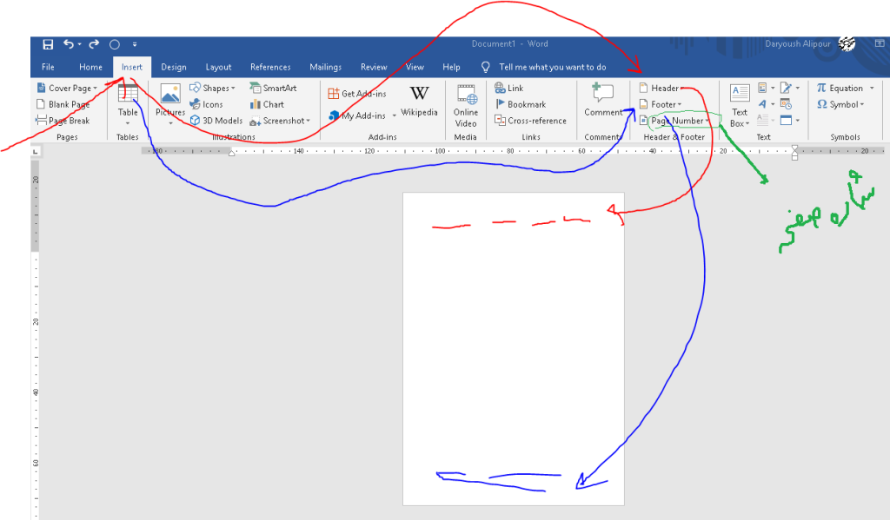Open the Wikipedia add-in

coord(419,100)
